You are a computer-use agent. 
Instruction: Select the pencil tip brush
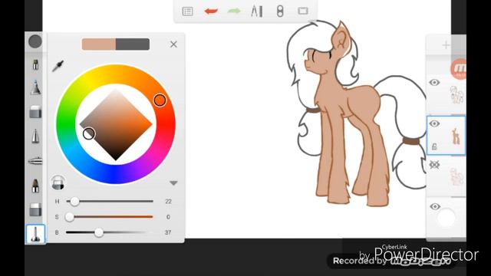click(x=35, y=136)
